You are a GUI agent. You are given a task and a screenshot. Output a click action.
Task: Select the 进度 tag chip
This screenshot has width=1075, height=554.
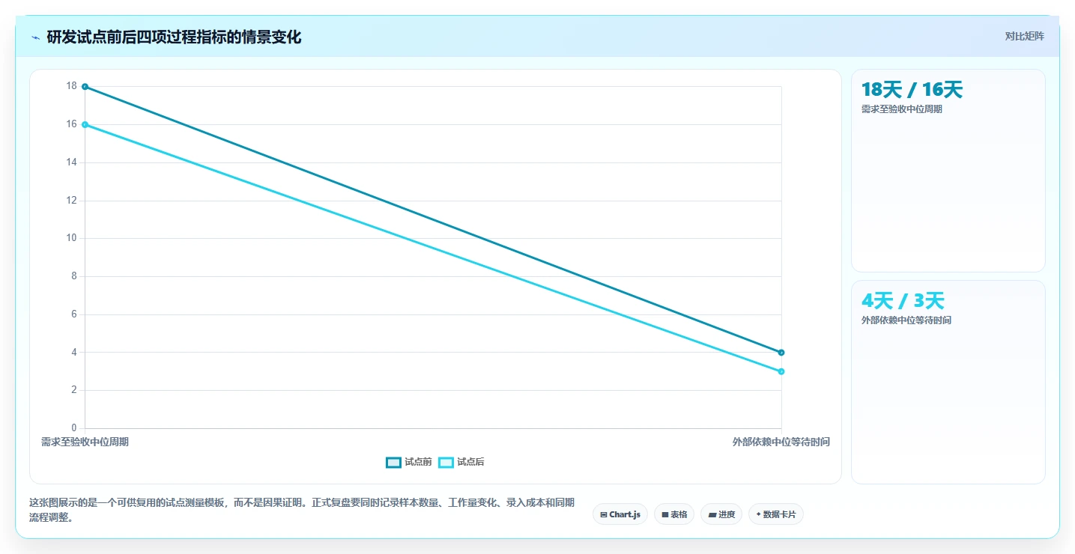click(x=721, y=514)
